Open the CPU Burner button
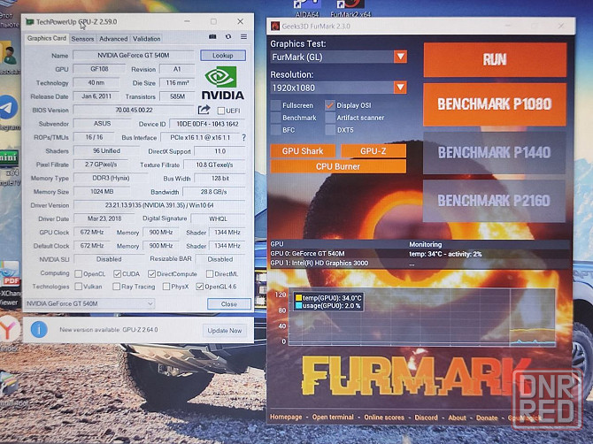The image size is (593, 444). tap(338, 166)
